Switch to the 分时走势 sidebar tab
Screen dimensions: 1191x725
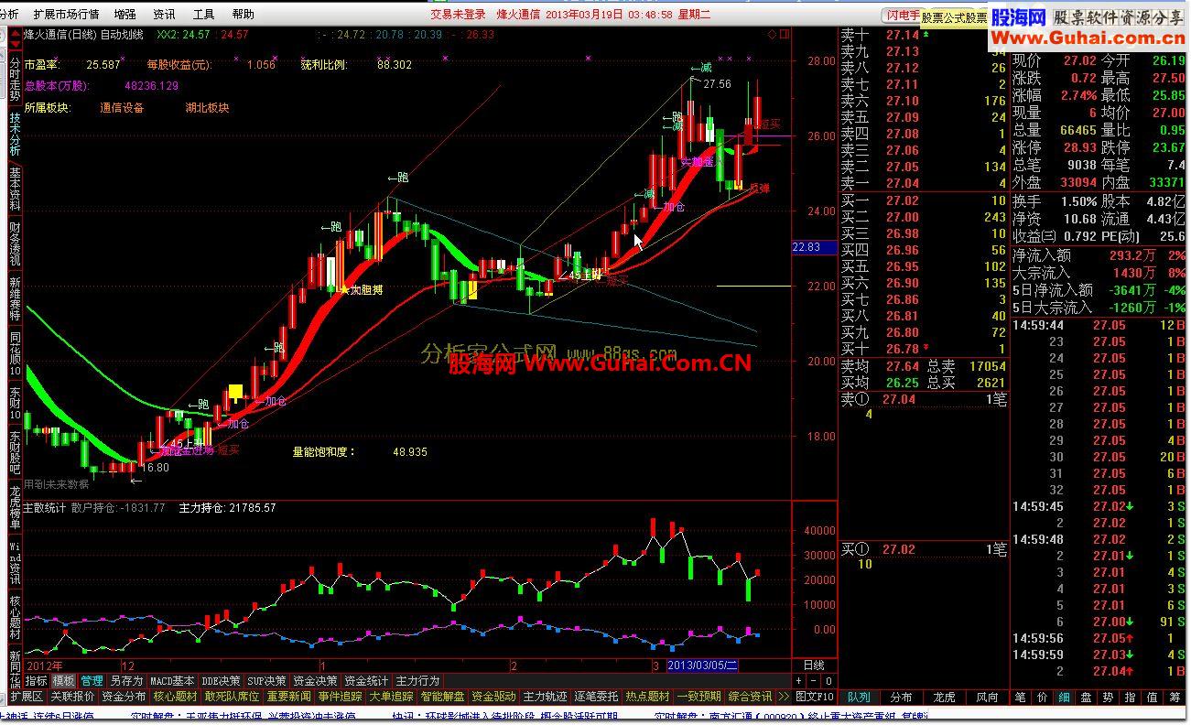[15, 78]
